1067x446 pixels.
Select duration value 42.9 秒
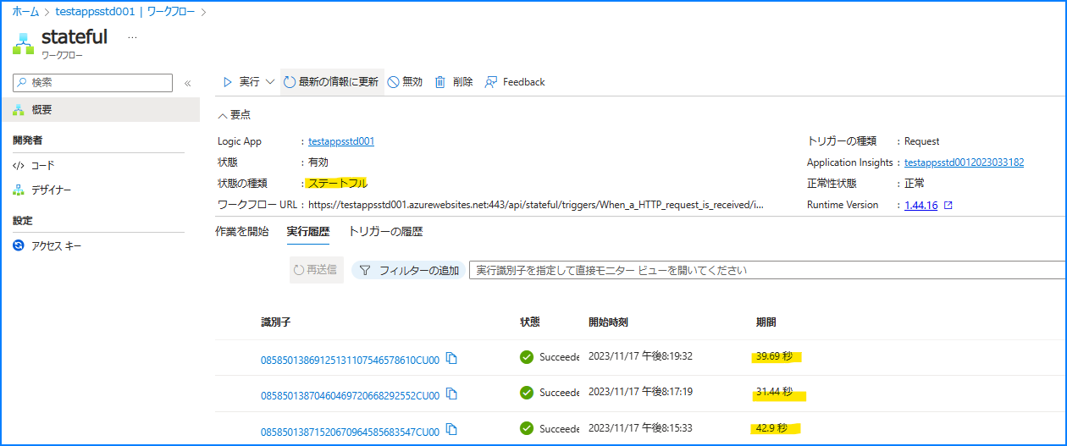tap(771, 428)
